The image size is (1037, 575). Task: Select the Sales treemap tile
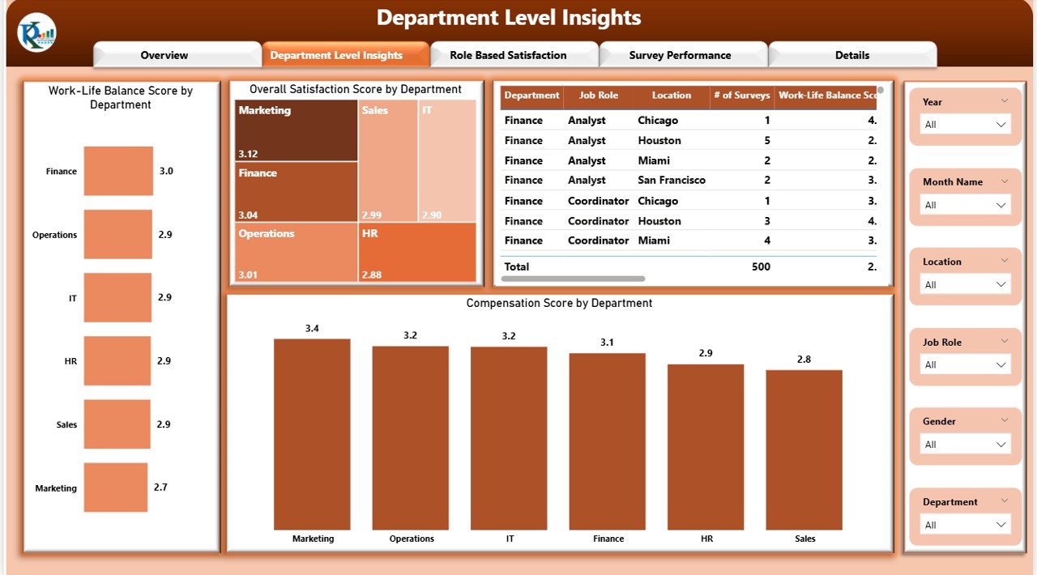click(388, 160)
